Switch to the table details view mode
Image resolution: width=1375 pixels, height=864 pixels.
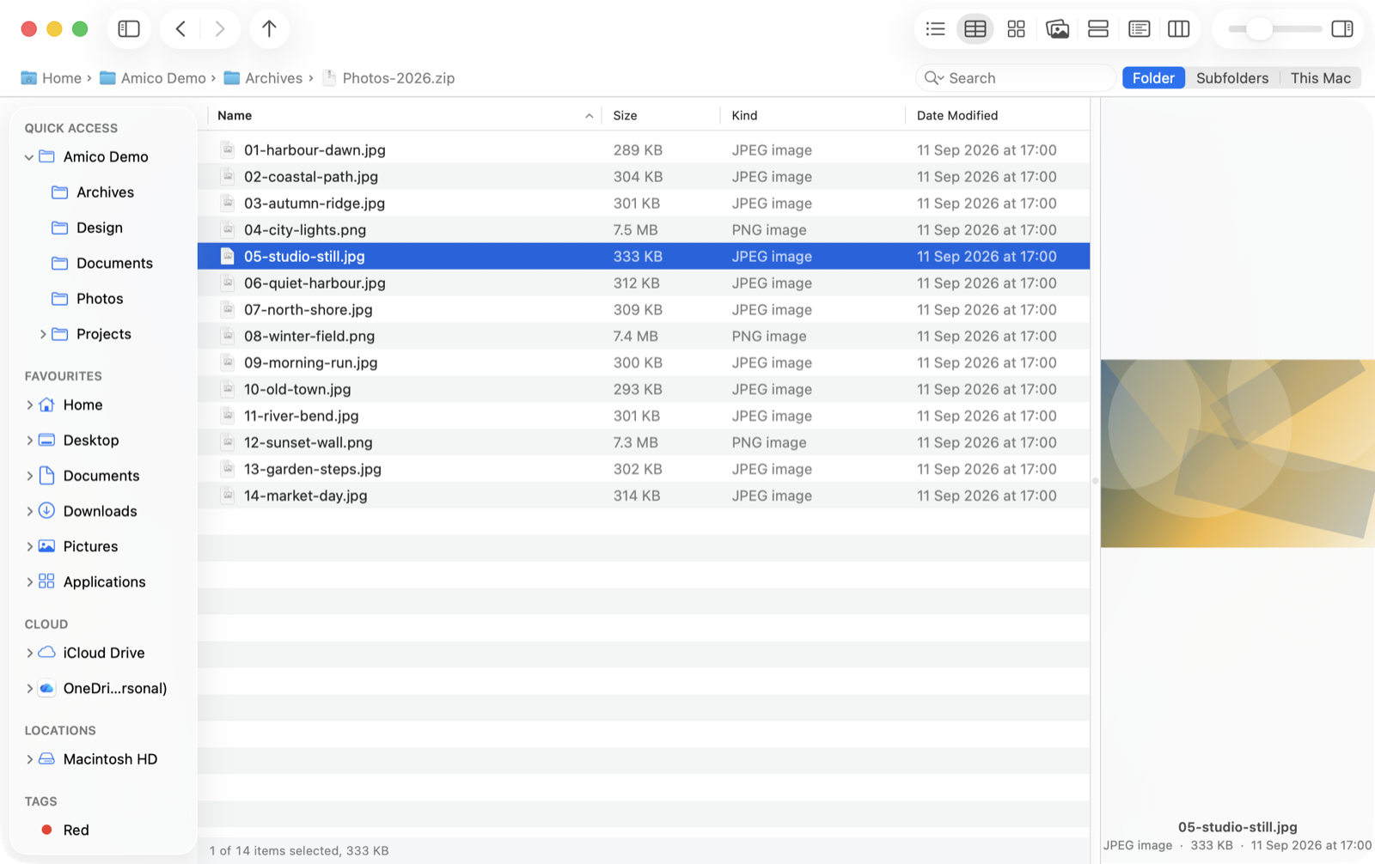pos(975,29)
